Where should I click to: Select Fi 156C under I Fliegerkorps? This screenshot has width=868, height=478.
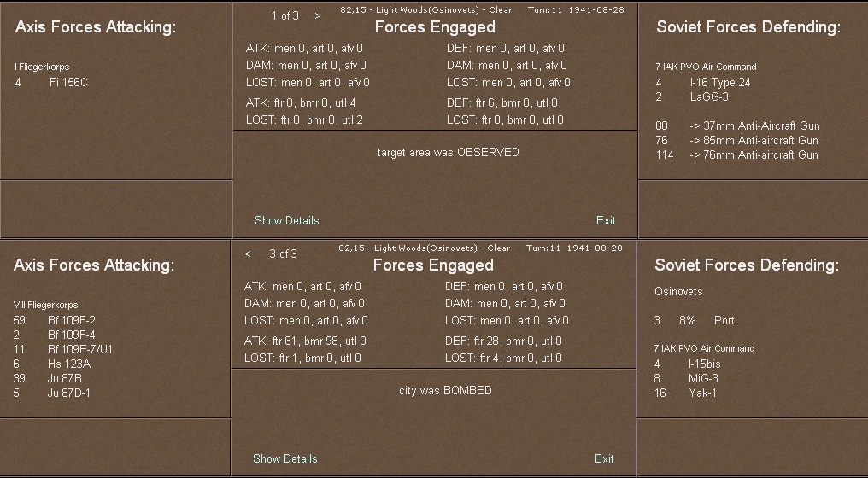pos(68,82)
